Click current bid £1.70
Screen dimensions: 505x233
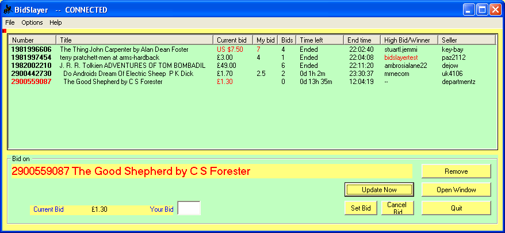coord(225,74)
